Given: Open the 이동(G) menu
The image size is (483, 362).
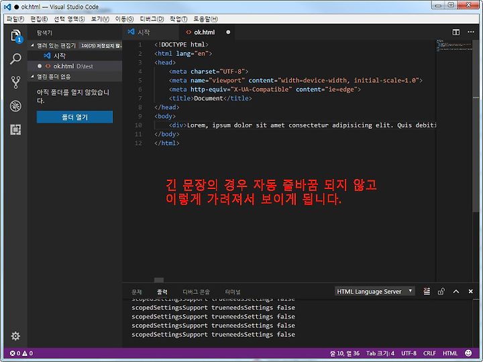Looking at the screenshot, I should click(x=125, y=19).
